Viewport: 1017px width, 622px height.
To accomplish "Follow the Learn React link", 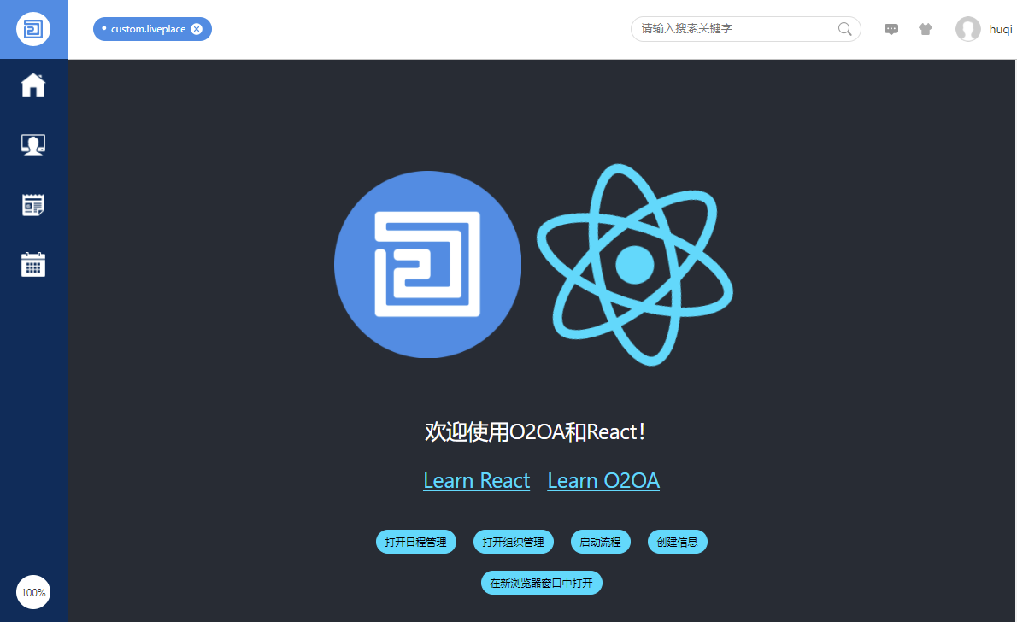I will click(476, 481).
